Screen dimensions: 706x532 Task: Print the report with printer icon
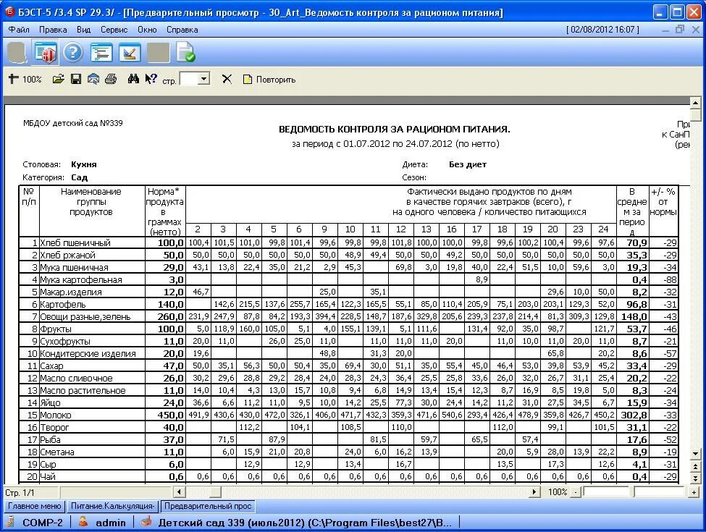click(x=111, y=79)
